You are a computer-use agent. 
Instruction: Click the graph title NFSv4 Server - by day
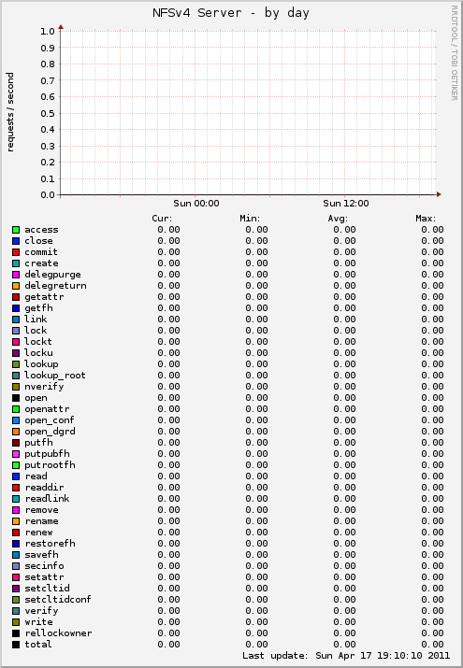tap(231, 13)
